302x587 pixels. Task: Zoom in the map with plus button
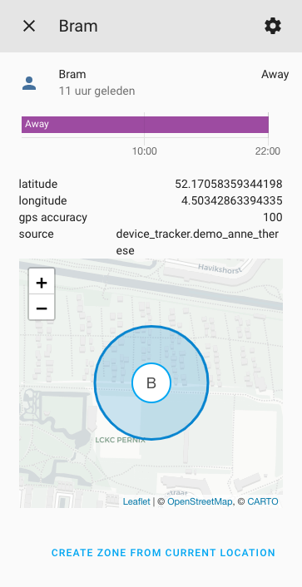[x=42, y=282]
